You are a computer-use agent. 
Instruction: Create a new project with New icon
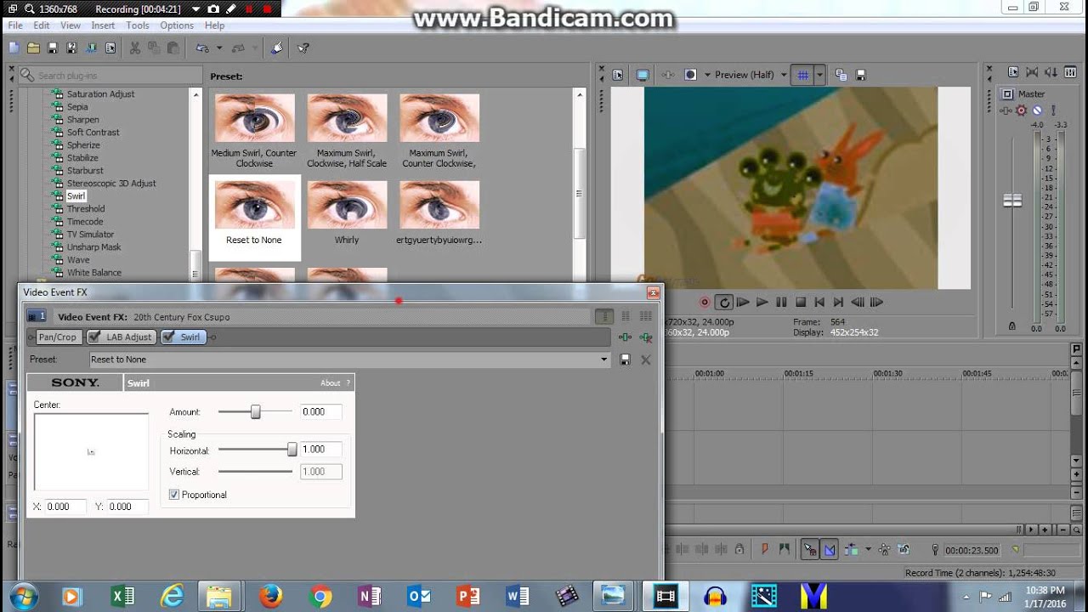point(14,48)
